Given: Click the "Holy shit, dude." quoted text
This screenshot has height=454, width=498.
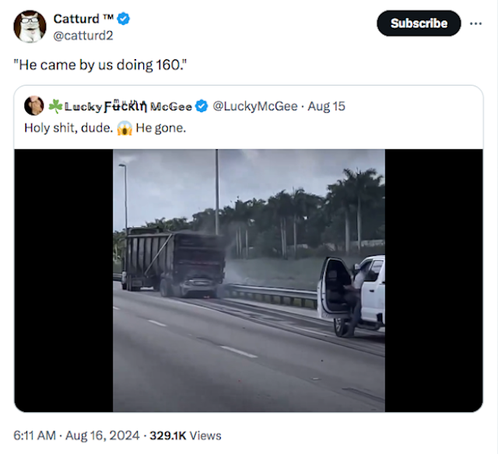Looking at the screenshot, I should tap(68, 127).
